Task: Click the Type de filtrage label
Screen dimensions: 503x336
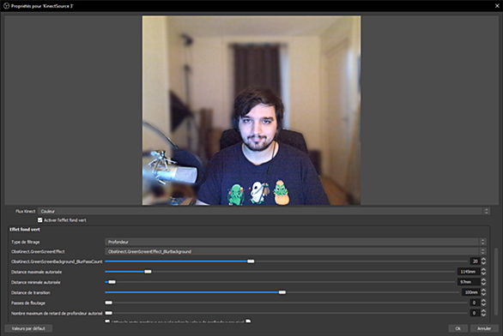Action: point(26,242)
